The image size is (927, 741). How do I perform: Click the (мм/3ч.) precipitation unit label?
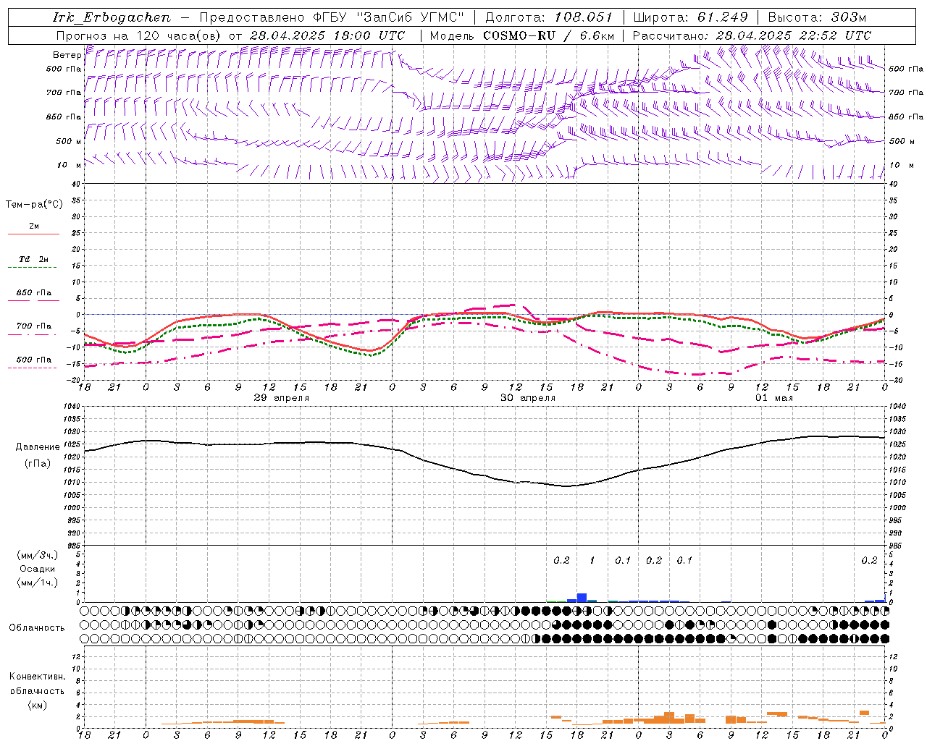(38, 555)
